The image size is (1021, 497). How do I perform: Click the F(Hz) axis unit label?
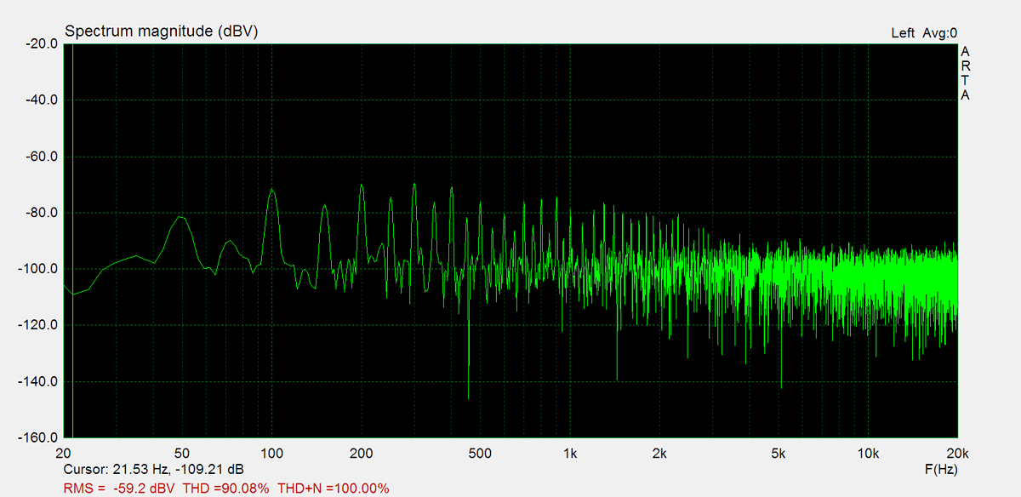tap(941, 469)
